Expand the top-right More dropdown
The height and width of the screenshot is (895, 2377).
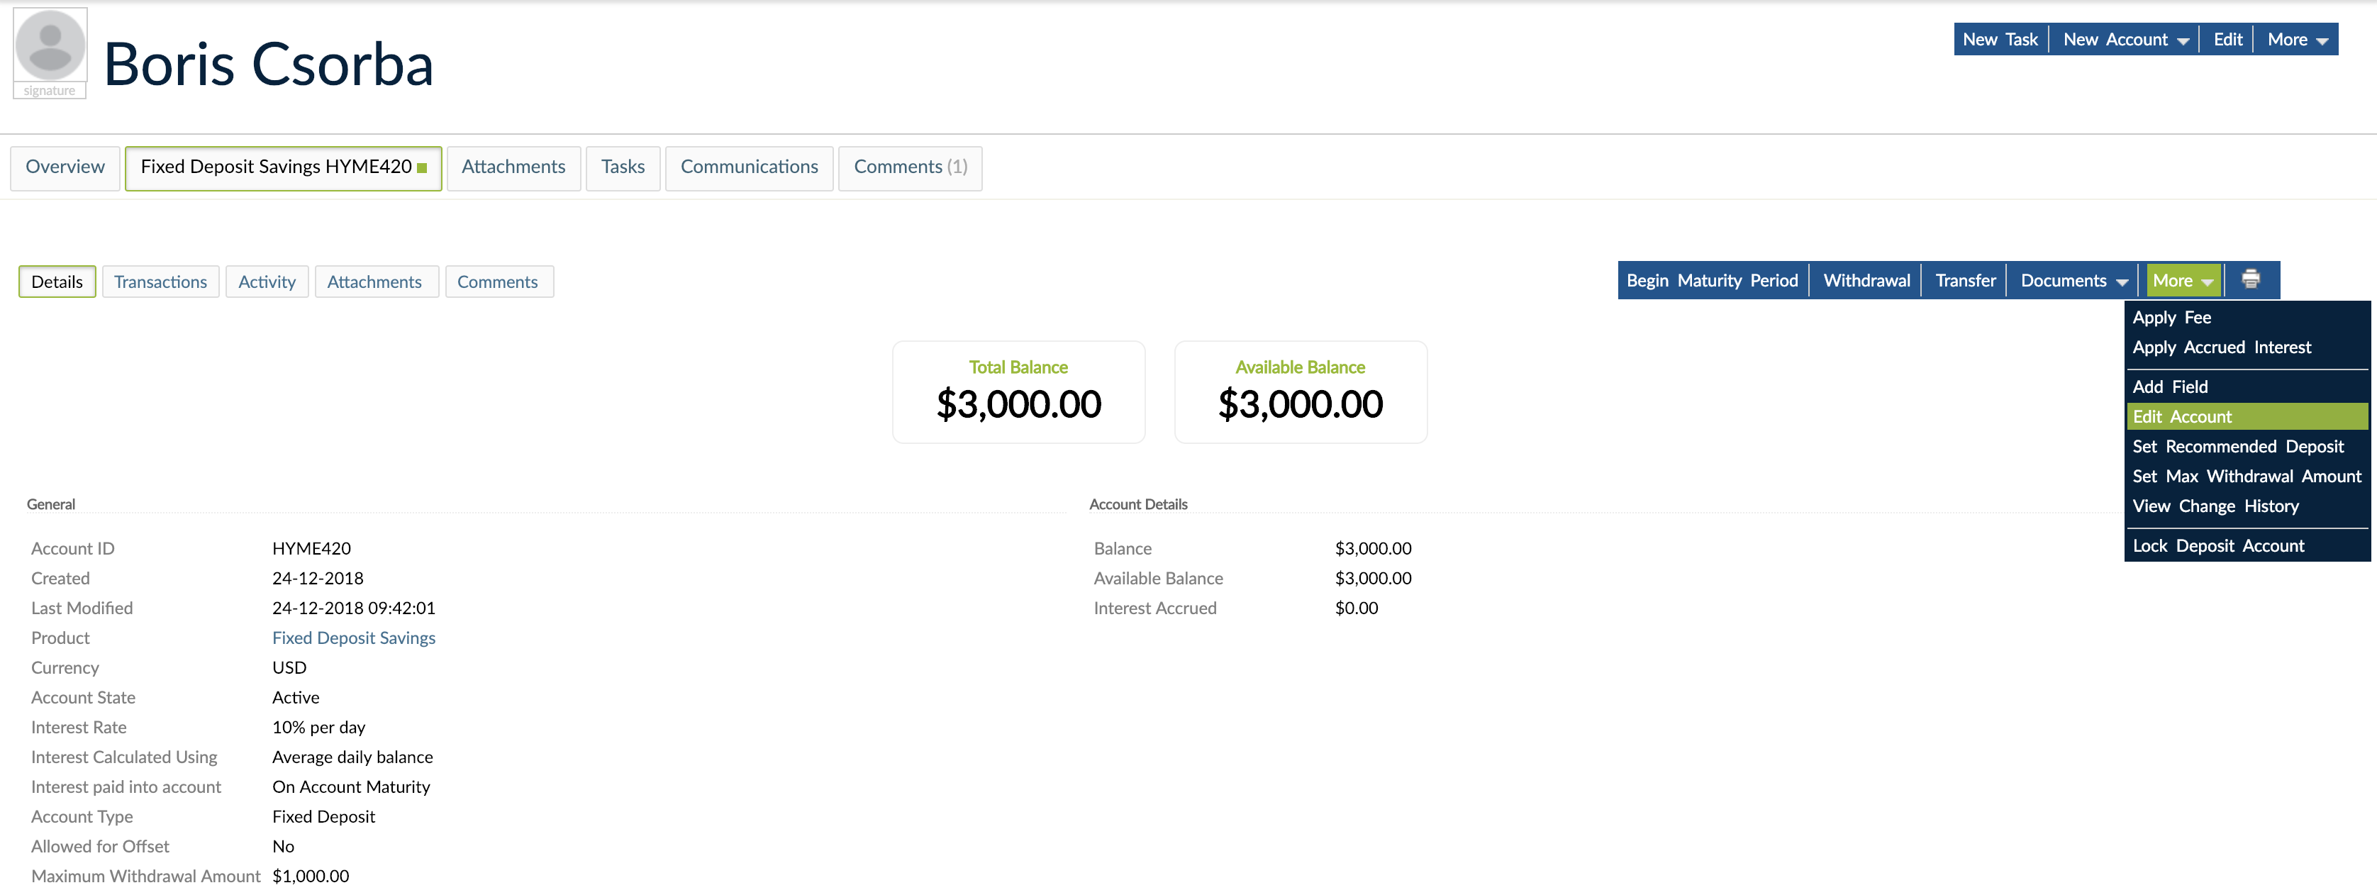[x=2295, y=40]
